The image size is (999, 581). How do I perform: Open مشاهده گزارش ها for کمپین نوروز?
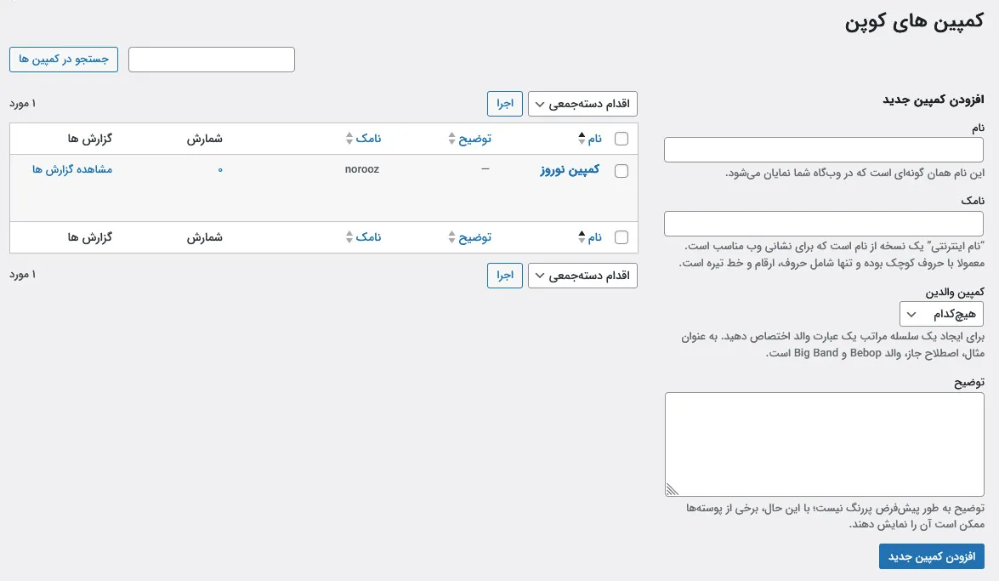point(72,169)
